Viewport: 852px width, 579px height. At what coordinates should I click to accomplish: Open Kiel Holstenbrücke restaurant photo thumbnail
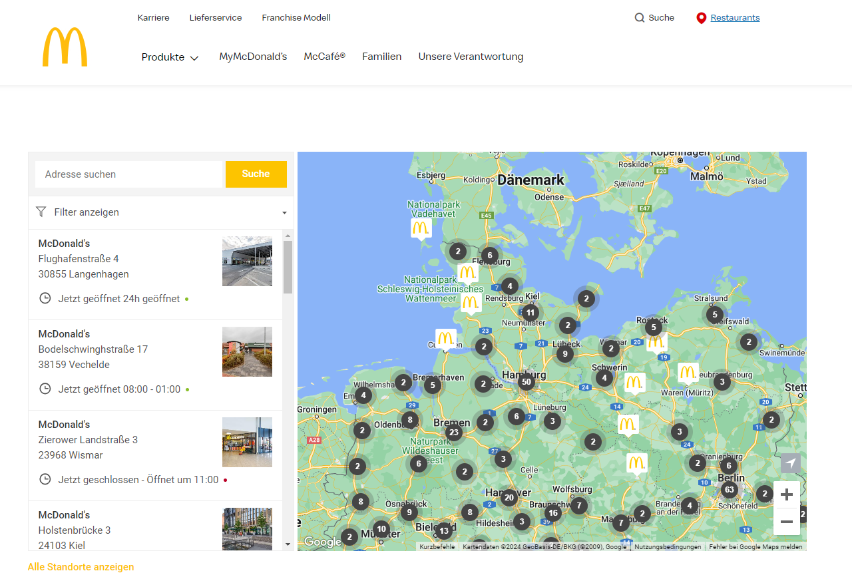(x=247, y=529)
